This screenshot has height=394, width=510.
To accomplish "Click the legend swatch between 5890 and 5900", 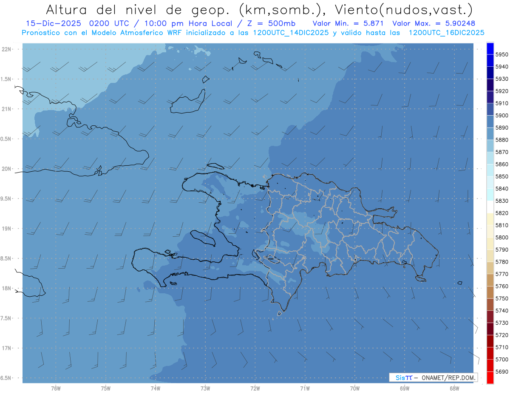I will 490,121.
